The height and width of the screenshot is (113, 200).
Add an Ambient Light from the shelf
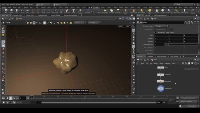[184, 11]
